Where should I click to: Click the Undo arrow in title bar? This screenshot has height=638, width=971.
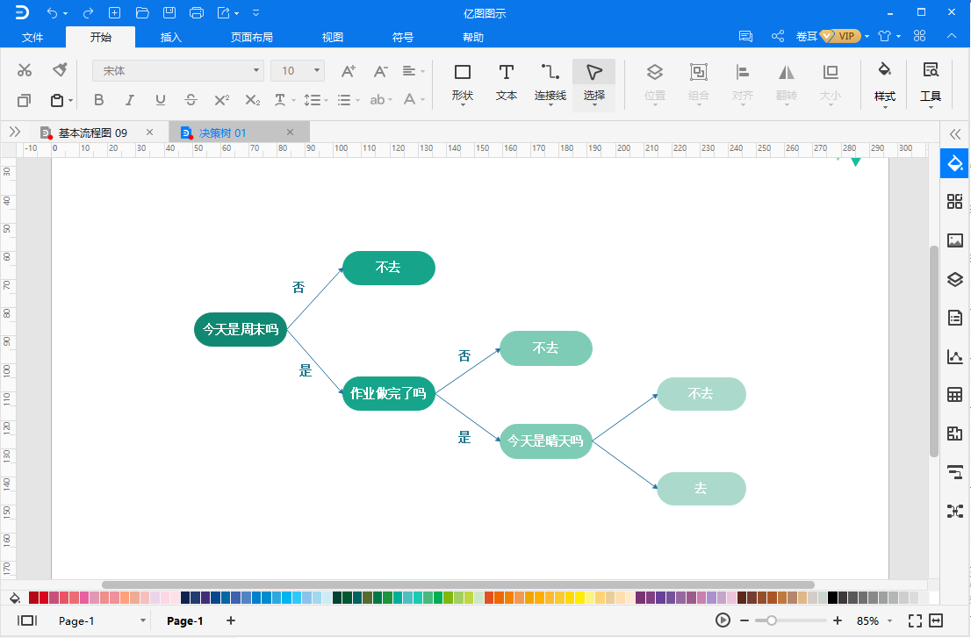[x=53, y=12]
